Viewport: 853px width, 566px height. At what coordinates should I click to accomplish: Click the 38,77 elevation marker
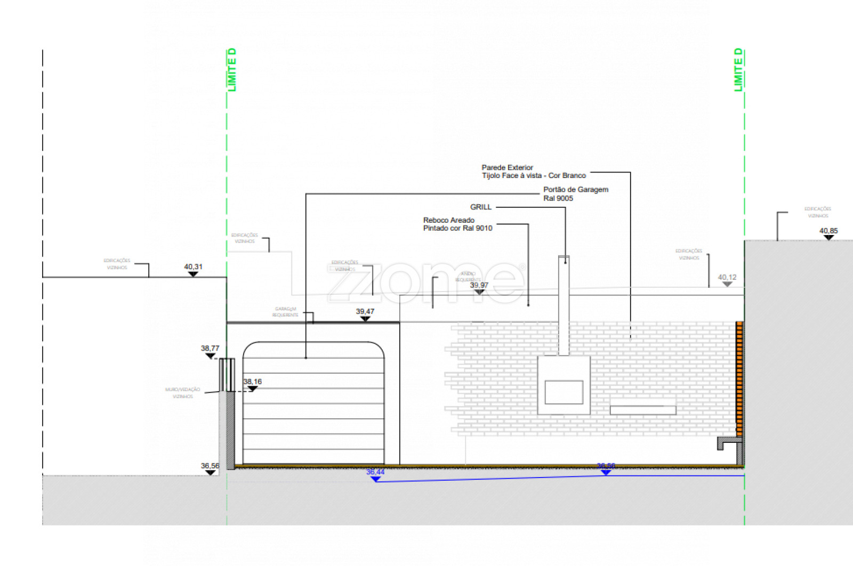[210, 355]
